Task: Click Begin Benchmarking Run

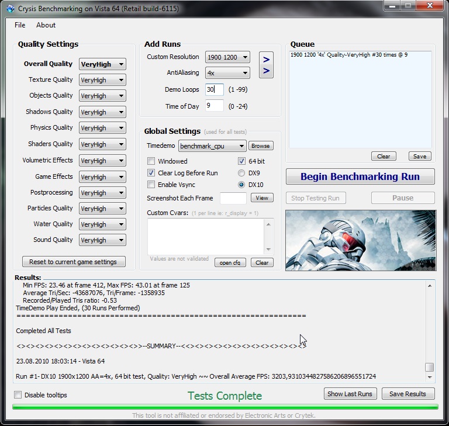Action: pos(360,176)
